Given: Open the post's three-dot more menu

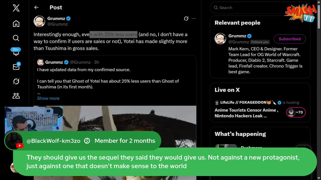Looking at the screenshot, I should click(194, 18).
